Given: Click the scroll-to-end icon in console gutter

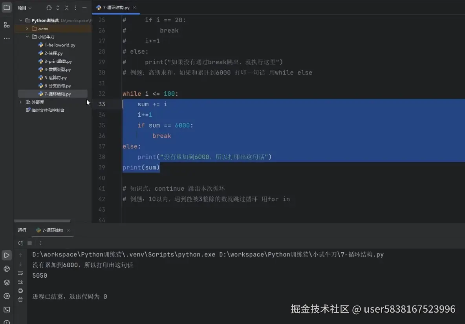Looking at the screenshot, I should pyautogui.click(x=20, y=282).
